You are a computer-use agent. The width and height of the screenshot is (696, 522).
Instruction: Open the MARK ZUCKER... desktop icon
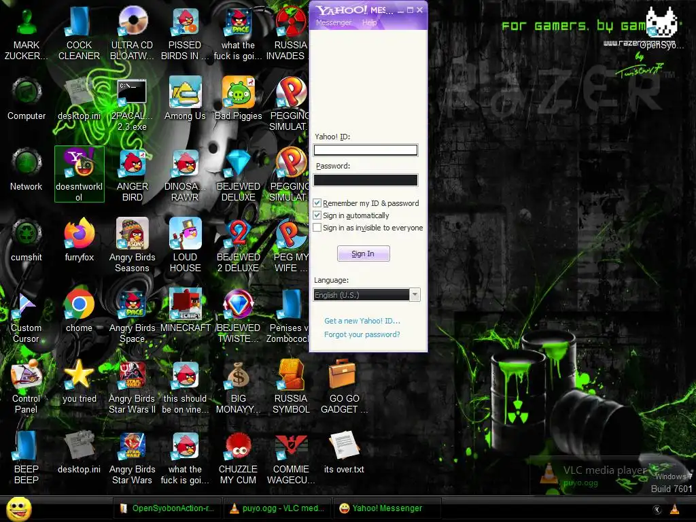27,21
